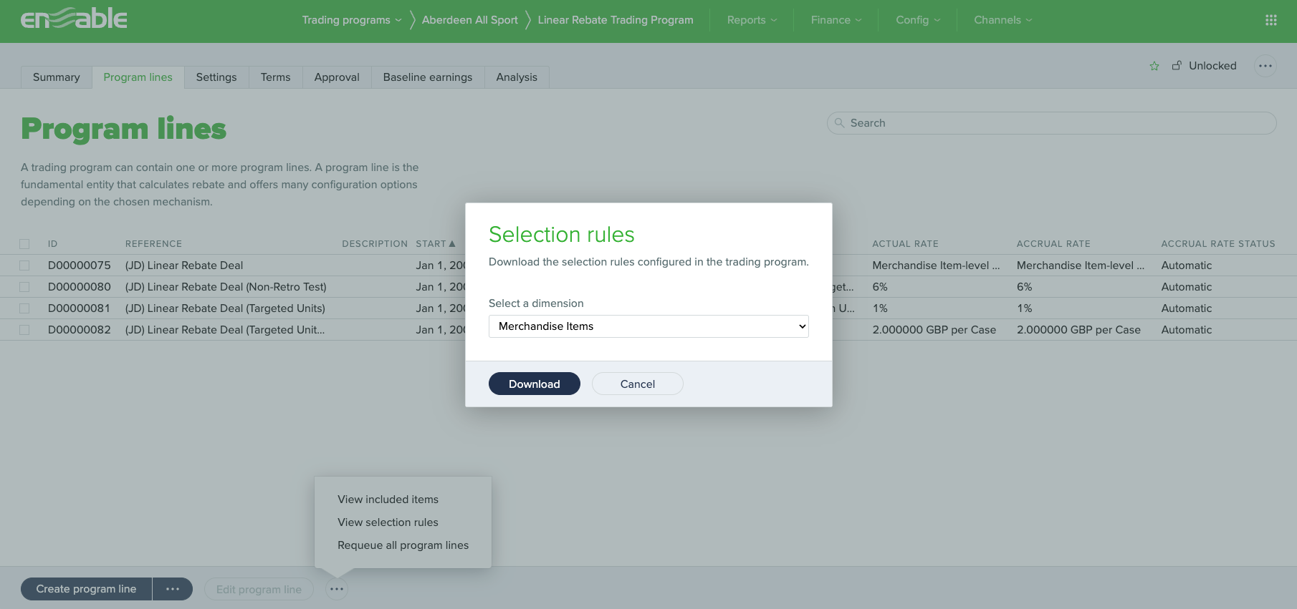Click reference (JD) Linear Rebate Deal (Targeted Units)
Image resolution: width=1297 pixels, height=609 pixels.
[225, 308]
